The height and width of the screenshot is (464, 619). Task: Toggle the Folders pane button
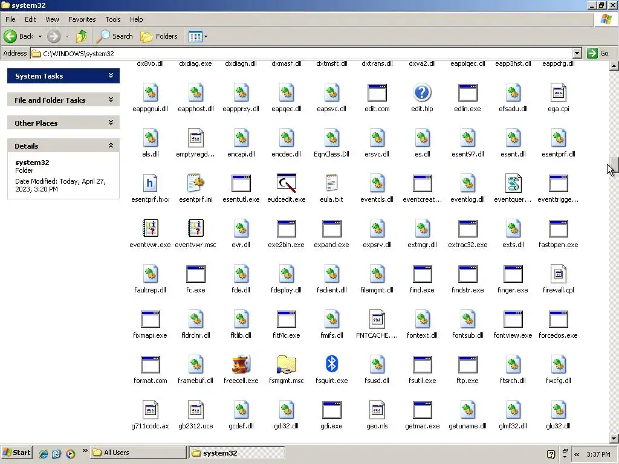click(159, 36)
